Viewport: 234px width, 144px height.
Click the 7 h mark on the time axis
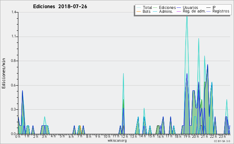[x=80, y=137]
